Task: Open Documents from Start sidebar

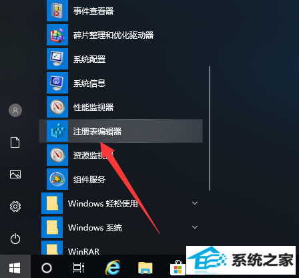Action: [x=15, y=142]
